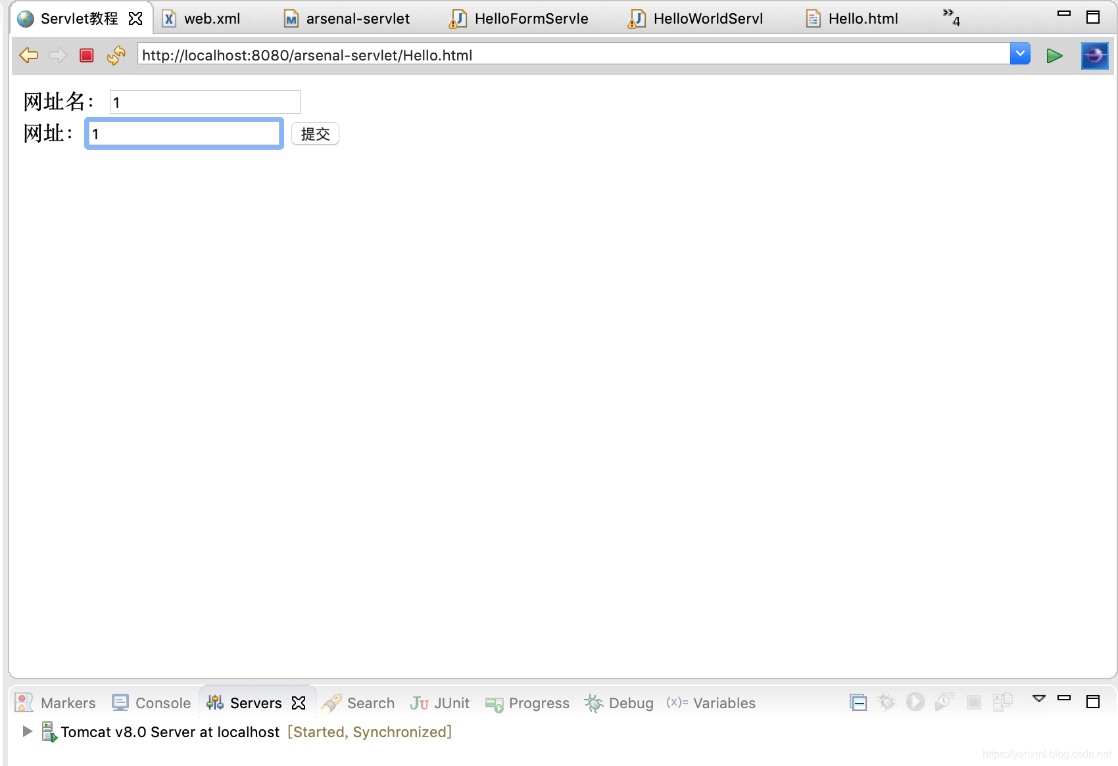The height and width of the screenshot is (766, 1118).
Task: Click the Console monitor icon
Action: 120,703
